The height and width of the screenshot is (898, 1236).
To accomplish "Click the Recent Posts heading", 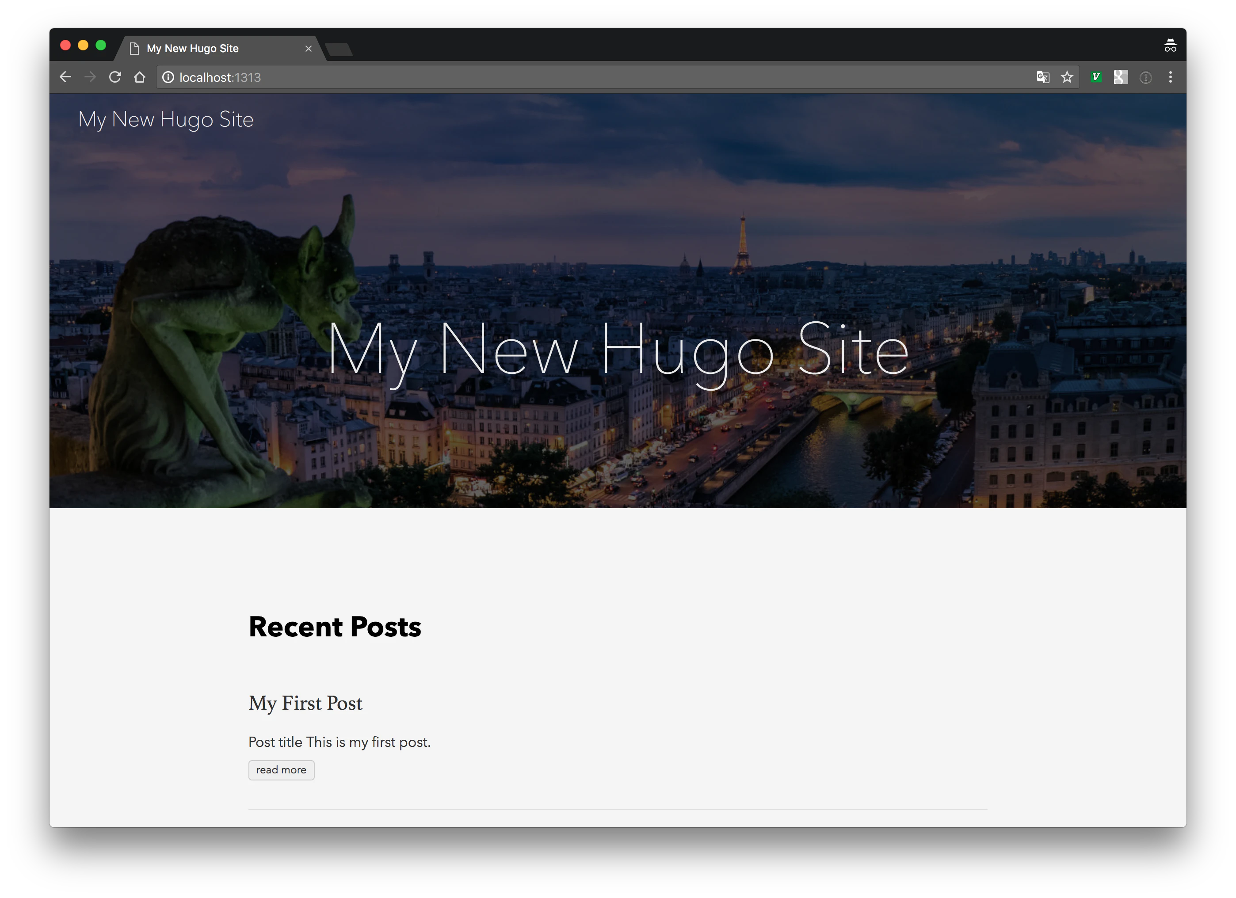I will tap(335, 627).
